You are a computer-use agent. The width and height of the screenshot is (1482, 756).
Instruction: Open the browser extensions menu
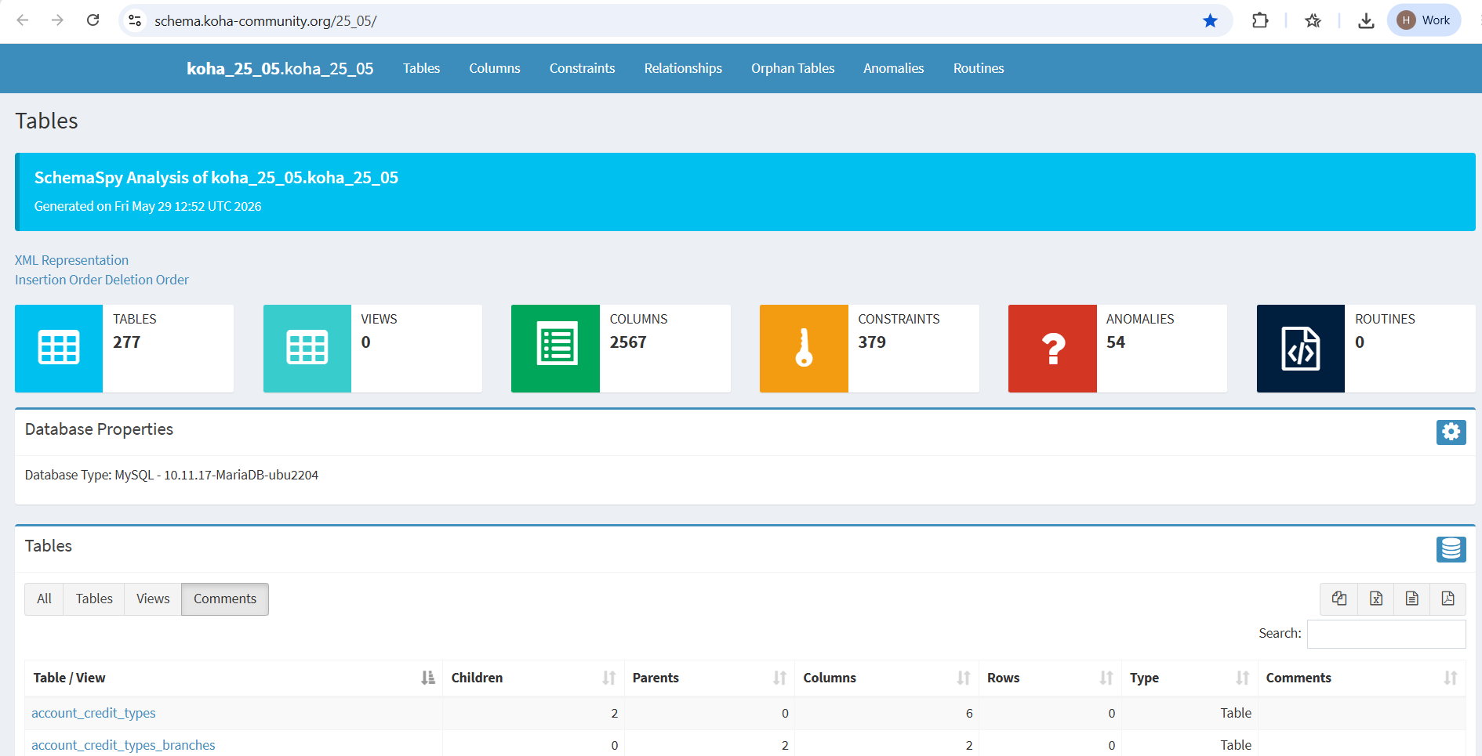point(1260,20)
